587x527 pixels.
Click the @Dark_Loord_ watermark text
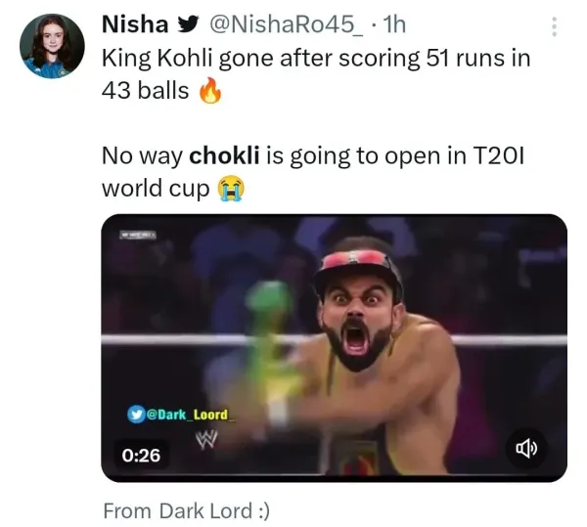(x=191, y=415)
